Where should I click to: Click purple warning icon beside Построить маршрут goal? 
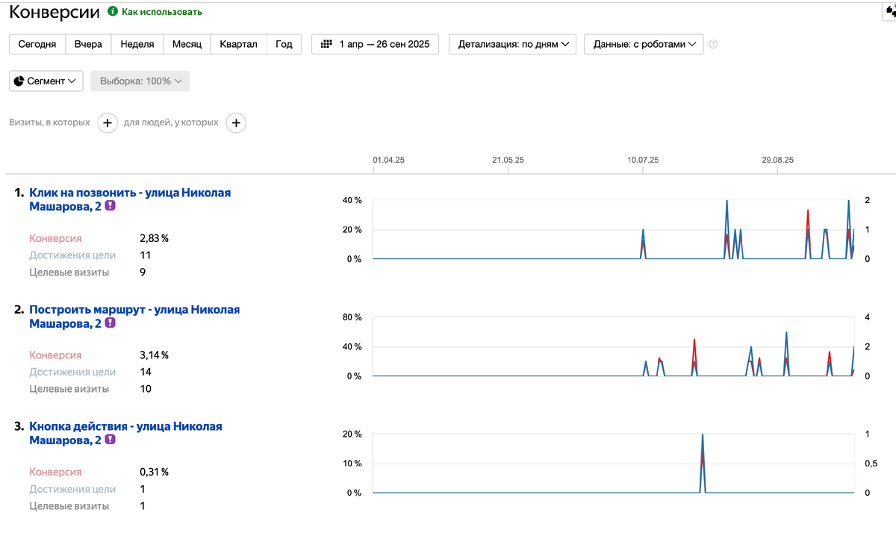(111, 323)
